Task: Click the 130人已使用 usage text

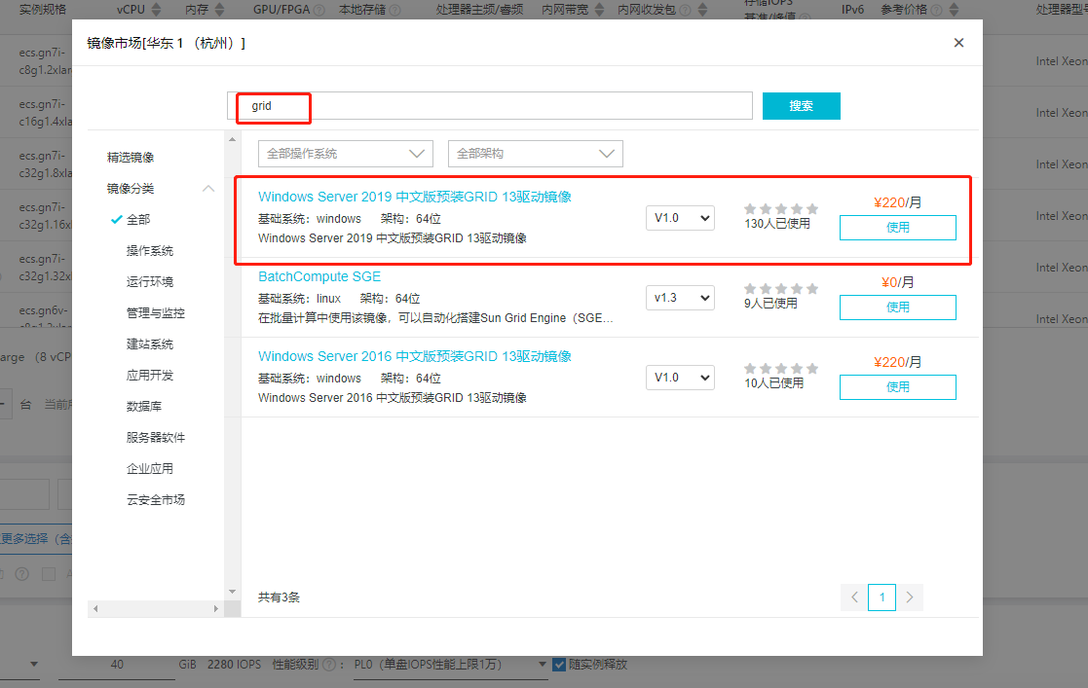Action: point(777,224)
